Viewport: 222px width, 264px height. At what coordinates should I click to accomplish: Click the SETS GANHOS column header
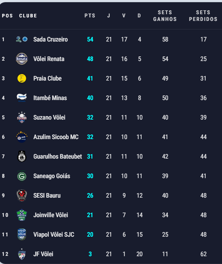[x=165, y=16]
